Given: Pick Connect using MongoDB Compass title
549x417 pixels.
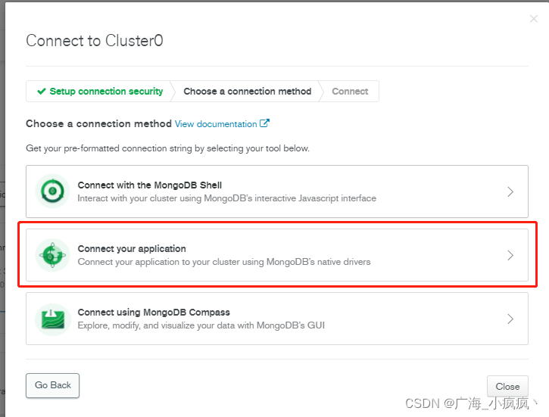Looking at the screenshot, I should pos(154,312).
